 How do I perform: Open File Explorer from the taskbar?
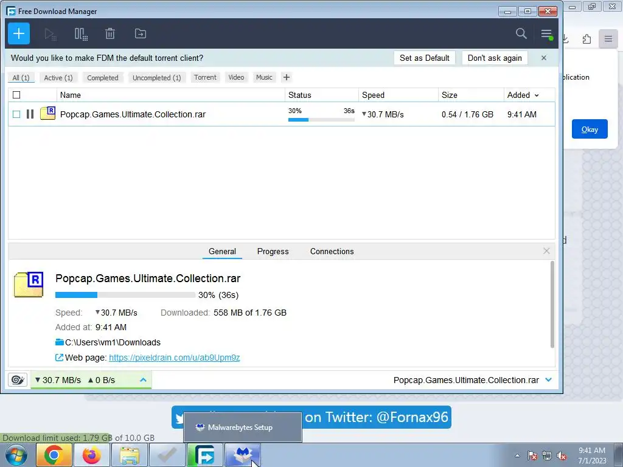[130, 455]
